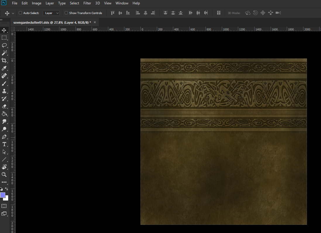
Task: Click the Auto-Align Layers icon
Action: [219, 13]
